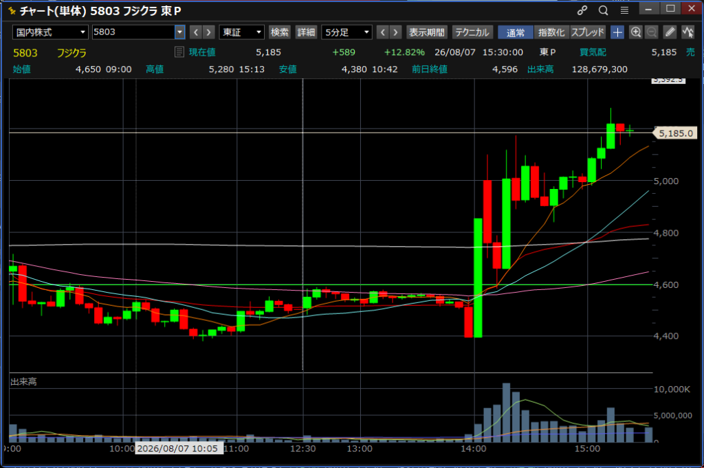Go to next stock with the right arrow beside the code field
Image resolution: width=704 pixels, height=468 pixels.
pyautogui.click(x=208, y=32)
